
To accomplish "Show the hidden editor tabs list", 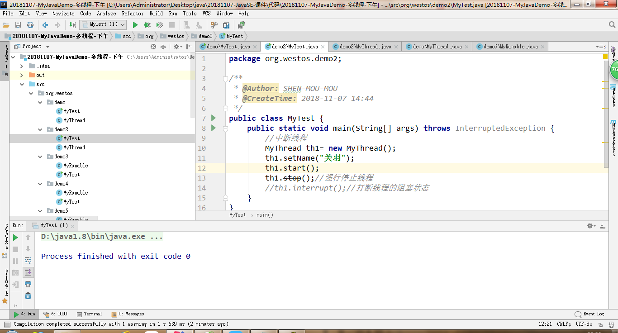I will pyautogui.click(x=600, y=47).
